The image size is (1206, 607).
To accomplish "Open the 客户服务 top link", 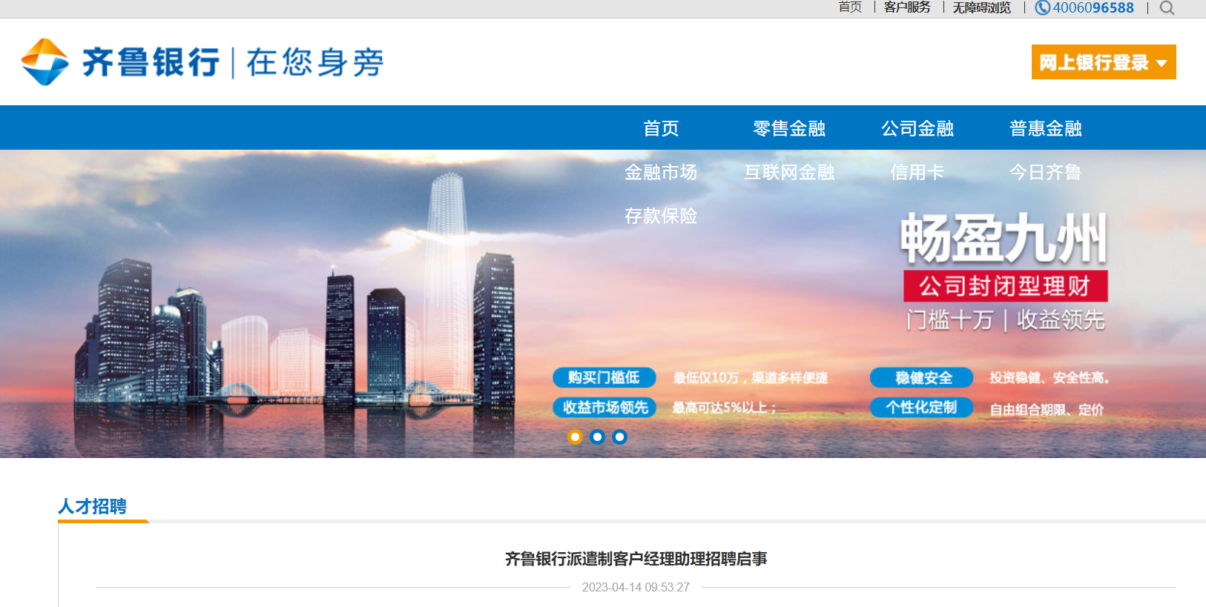I will click(x=907, y=7).
